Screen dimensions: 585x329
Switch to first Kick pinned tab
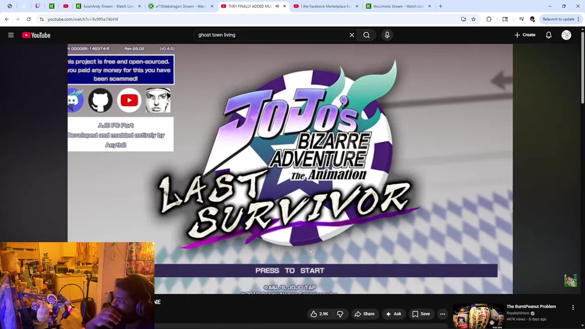pyautogui.click(x=52, y=6)
